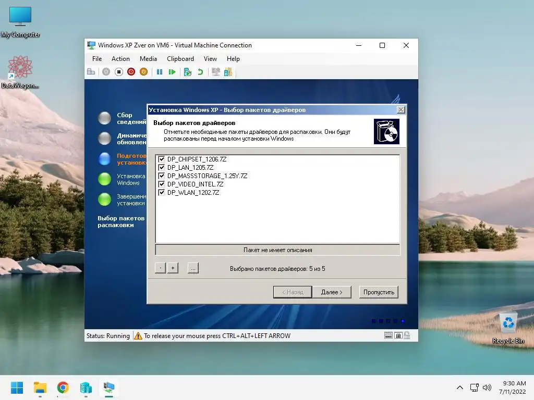534x400 pixels.
Task: Click the network tray icon
Action: [x=475, y=387]
